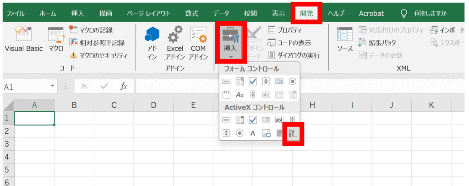Click the fx insert function button
The width and height of the screenshot is (469, 186).
124,86
